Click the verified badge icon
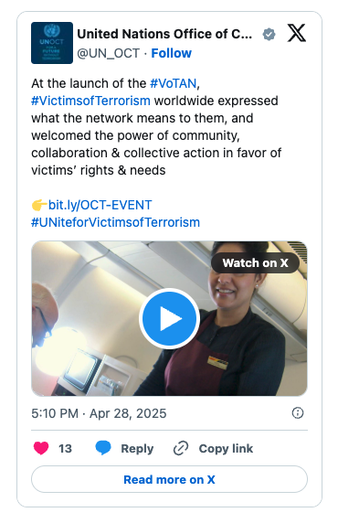 [x=269, y=34]
